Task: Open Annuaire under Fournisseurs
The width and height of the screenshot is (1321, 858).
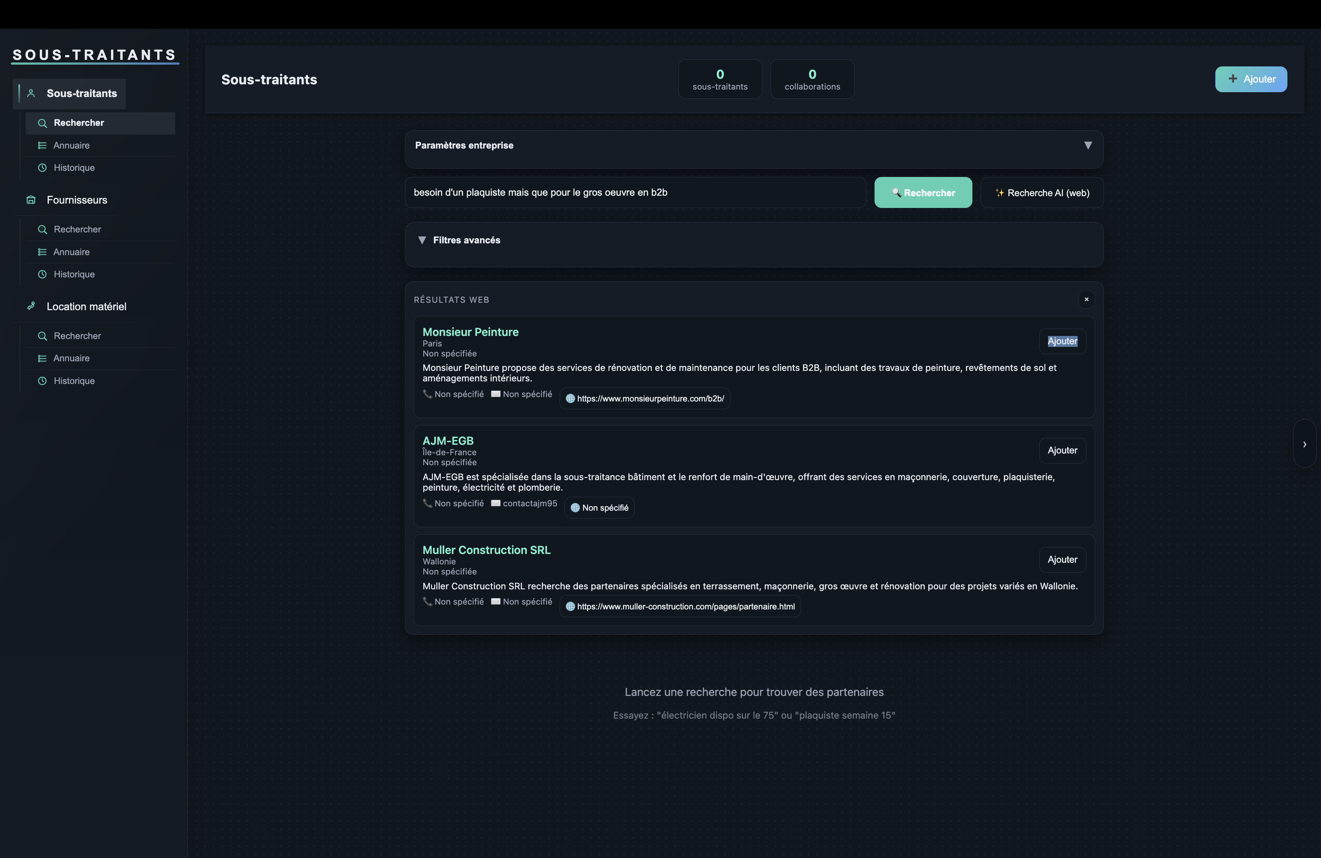Action: click(72, 252)
